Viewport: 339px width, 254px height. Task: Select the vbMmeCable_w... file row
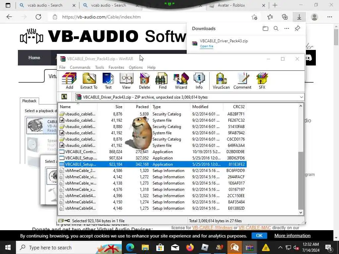(153, 183)
